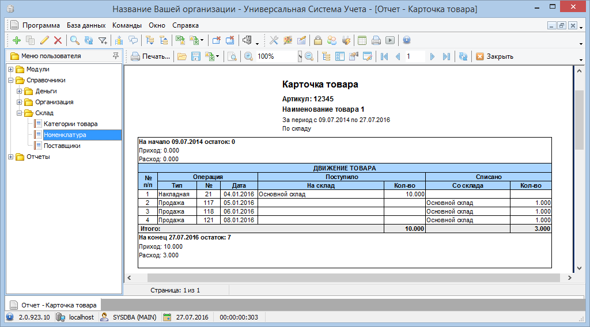The image size is (590, 327).
Task: Toggle the pin on the Меню пользователя panel
Action: (116, 56)
